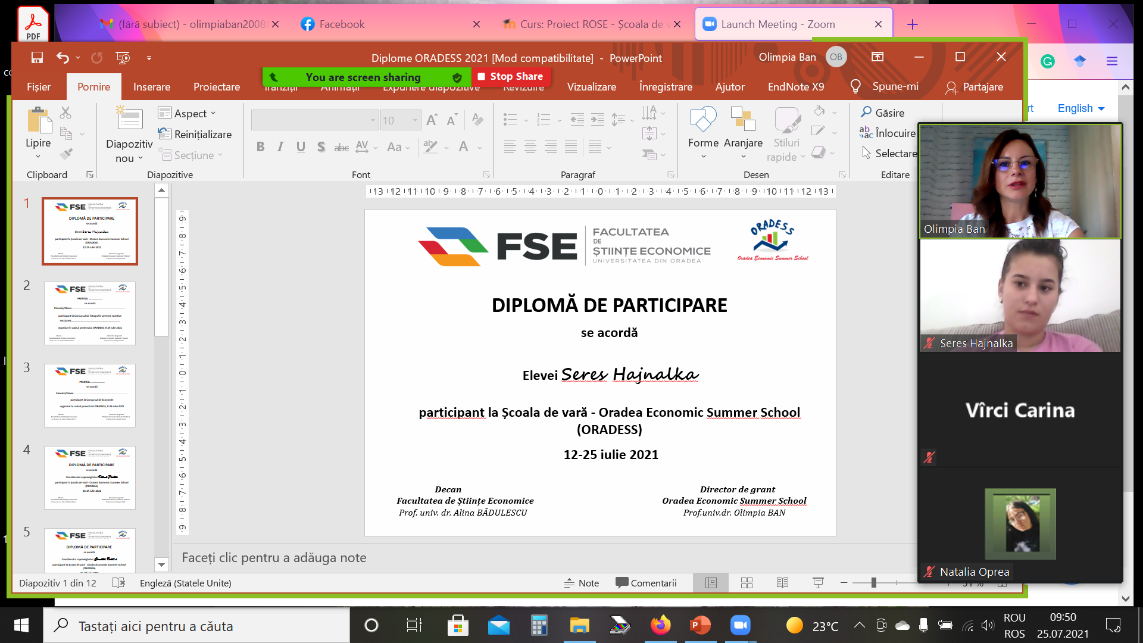
Task: Open the font name combo box
Action: pyautogui.click(x=314, y=120)
